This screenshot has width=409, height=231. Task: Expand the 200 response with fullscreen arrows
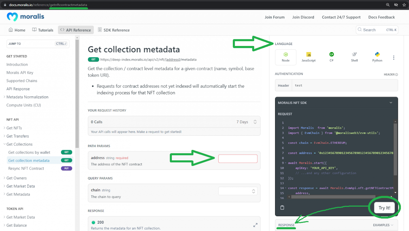[x=255, y=225]
